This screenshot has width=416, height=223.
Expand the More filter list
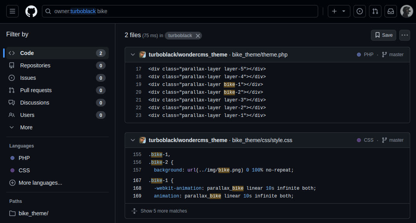(x=57, y=127)
